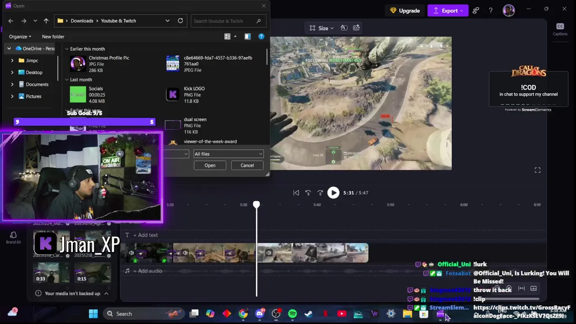
Task: Enter fullscreen preview
Action: pyautogui.click(x=537, y=170)
